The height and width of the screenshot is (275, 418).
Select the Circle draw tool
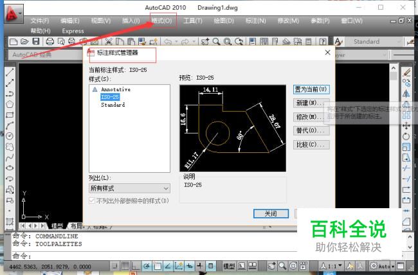[10, 136]
